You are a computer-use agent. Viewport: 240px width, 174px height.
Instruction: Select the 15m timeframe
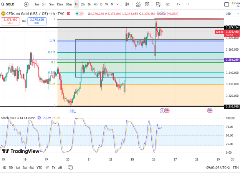point(60,5)
